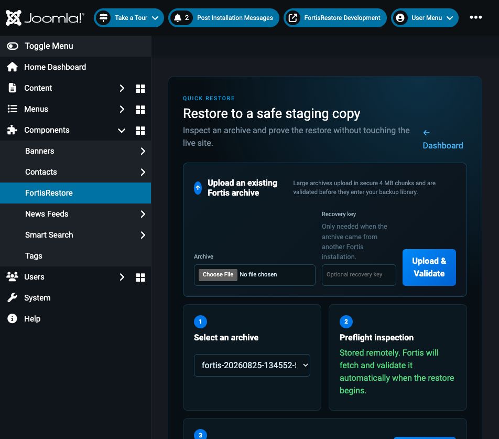The width and height of the screenshot is (499, 439).
Task: Open the fortis-20260825 archive select dropdown
Action: [x=252, y=365]
